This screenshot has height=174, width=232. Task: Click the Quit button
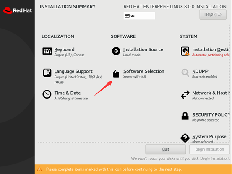166,149
